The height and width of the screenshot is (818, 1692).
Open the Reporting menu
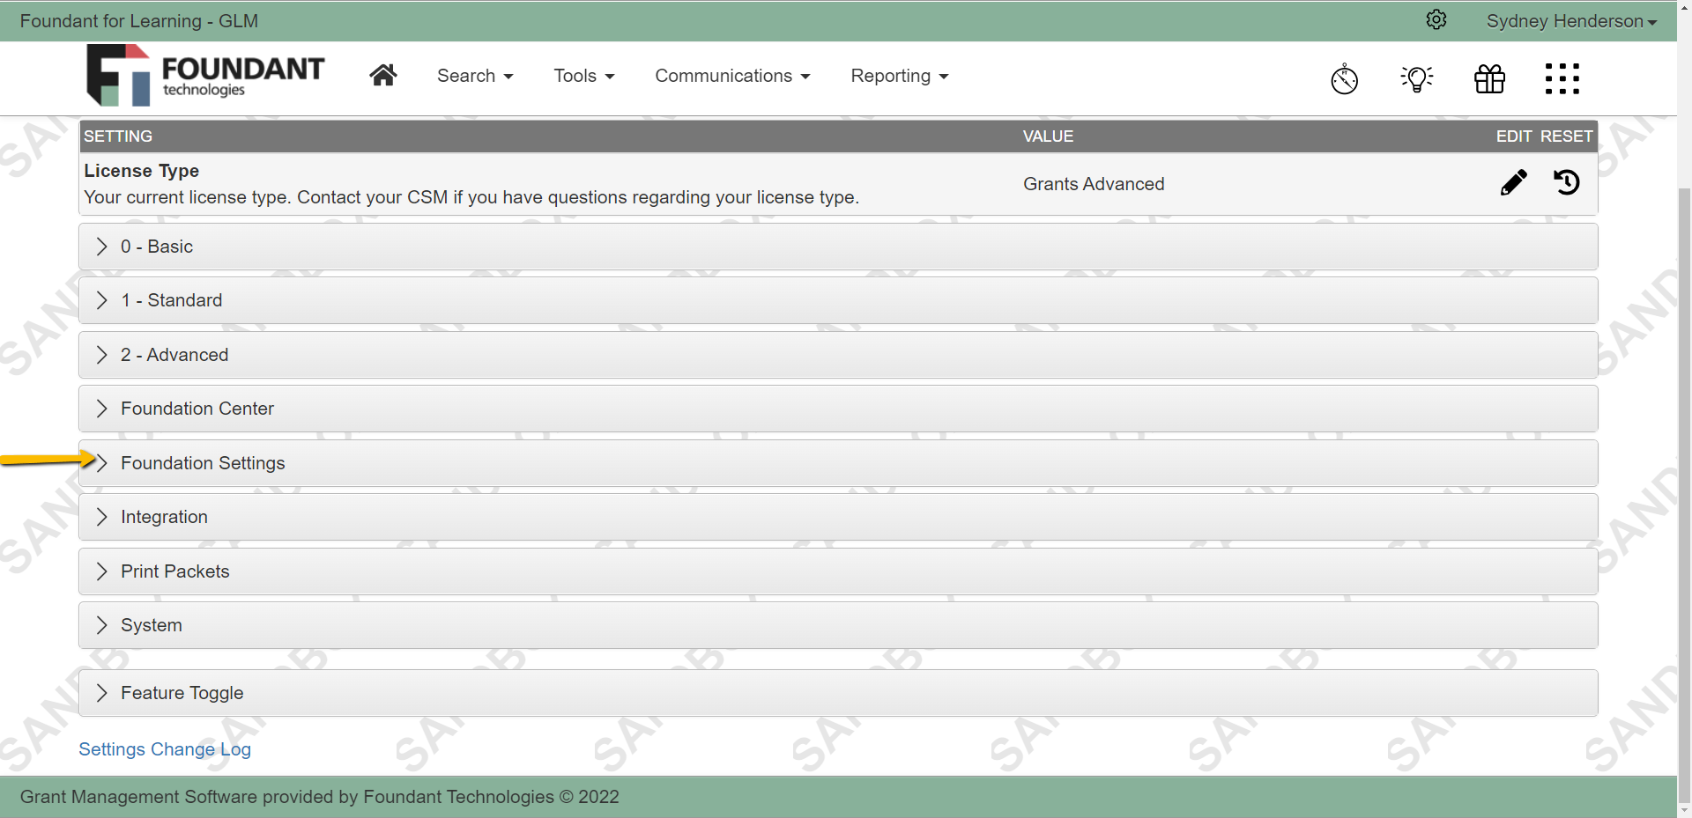pyautogui.click(x=899, y=76)
